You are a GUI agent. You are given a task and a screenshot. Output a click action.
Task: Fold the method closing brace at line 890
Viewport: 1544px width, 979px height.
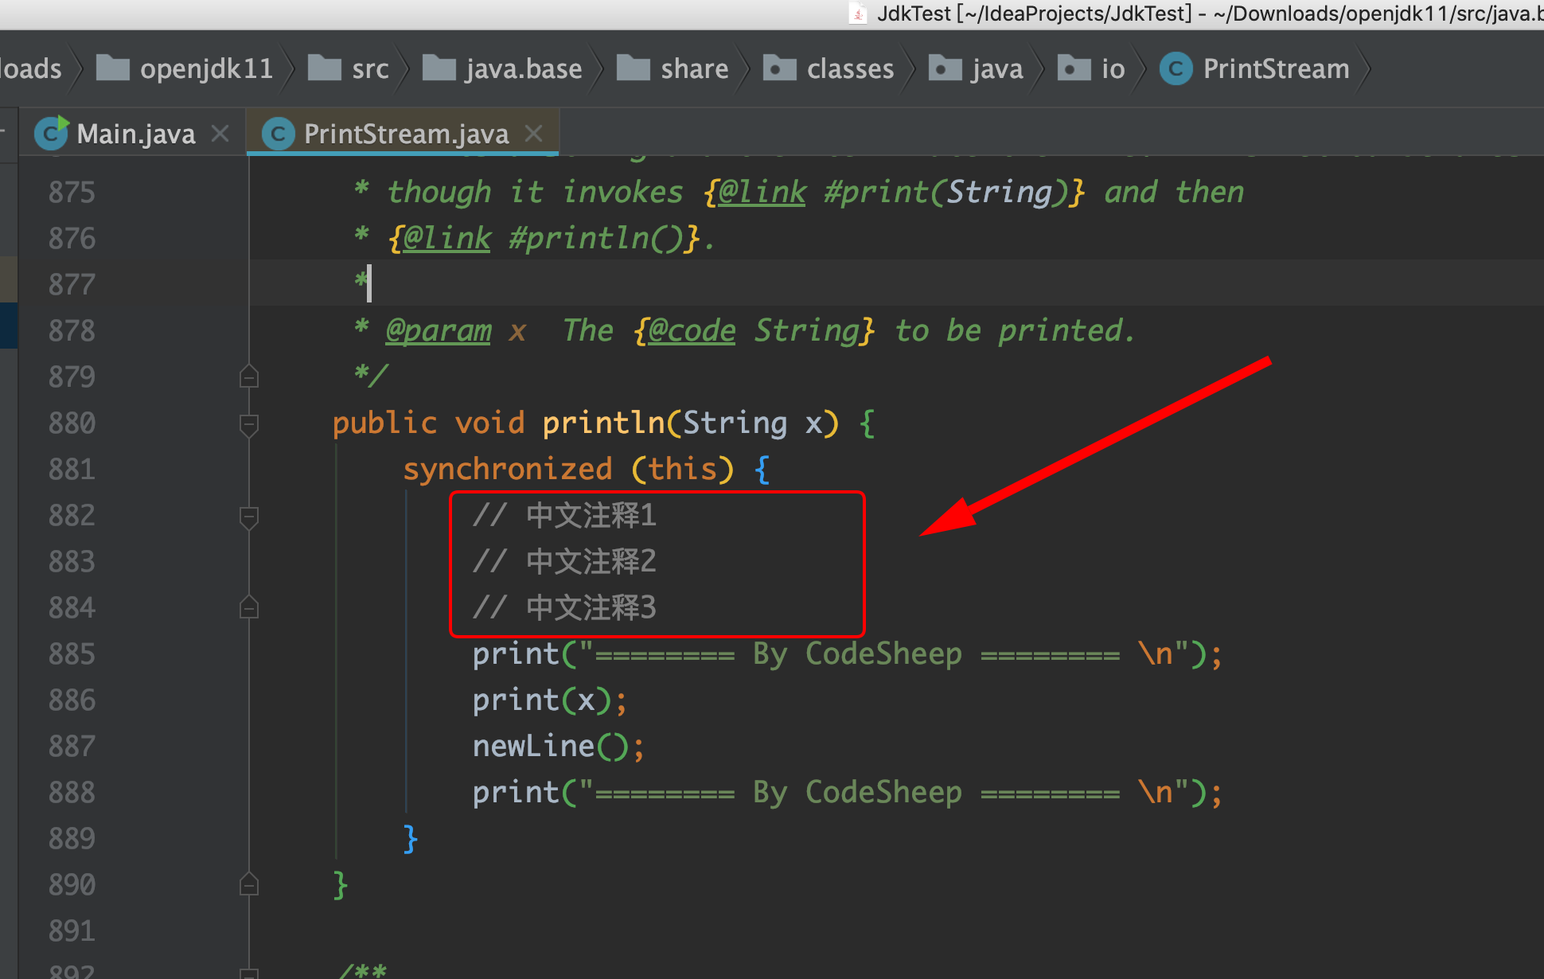(249, 884)
